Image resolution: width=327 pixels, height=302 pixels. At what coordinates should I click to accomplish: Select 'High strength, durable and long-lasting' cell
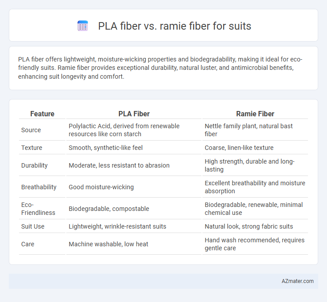(x=255, y=165)
